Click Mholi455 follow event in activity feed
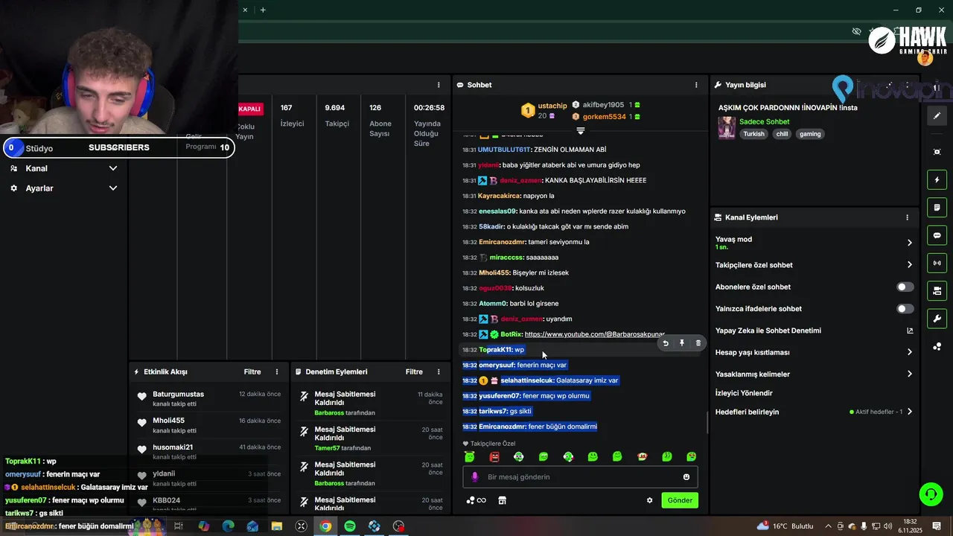Viewport: 953px width, 536px height. [208, 425]
